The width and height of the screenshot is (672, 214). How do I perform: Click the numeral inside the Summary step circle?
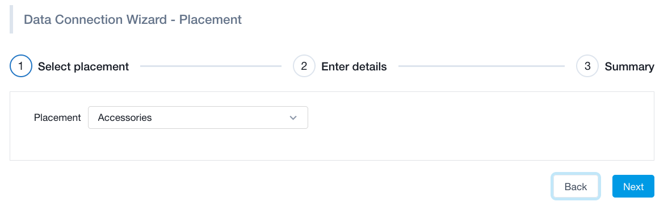tap(587, 66)
